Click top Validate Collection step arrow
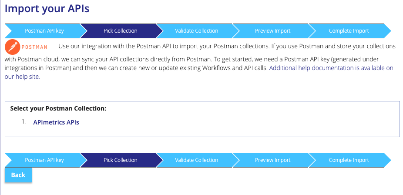 (196, 31)
